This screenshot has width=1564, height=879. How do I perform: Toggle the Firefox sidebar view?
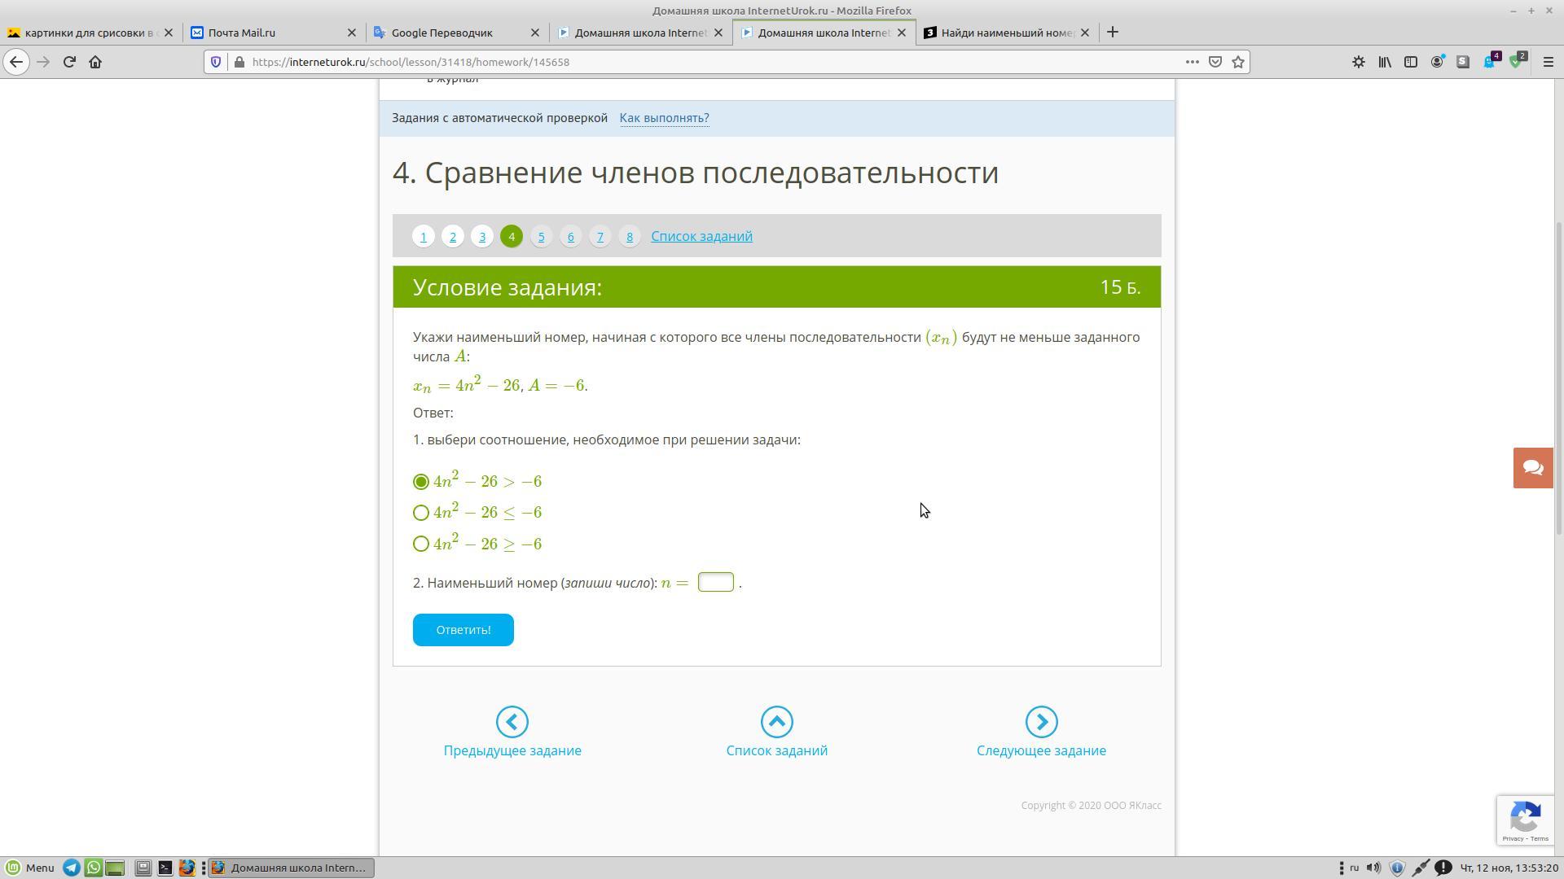(1411, 62)
